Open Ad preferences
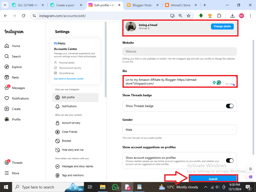The height and width of the screenshot is (192, 256). [64, 73]
